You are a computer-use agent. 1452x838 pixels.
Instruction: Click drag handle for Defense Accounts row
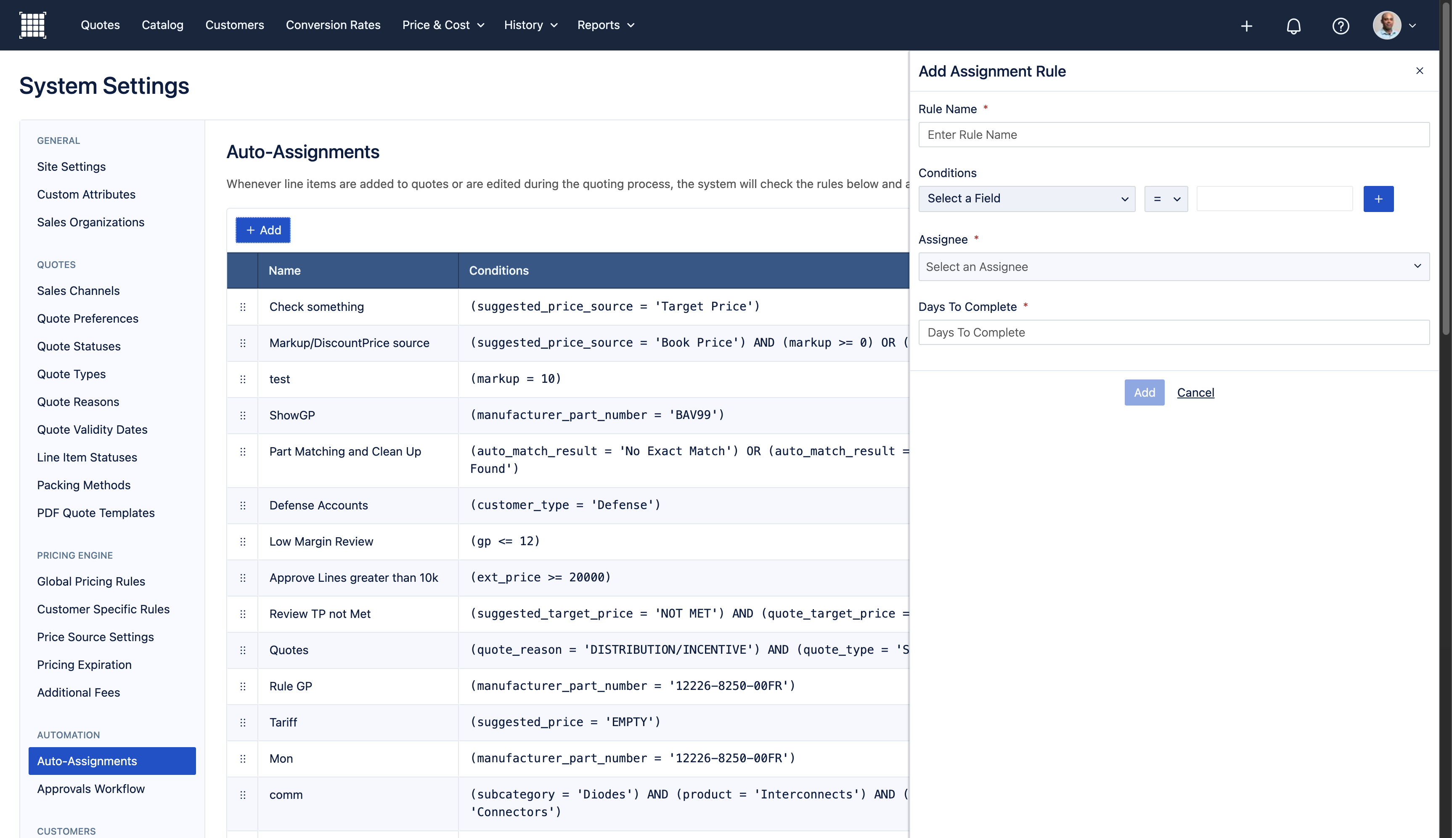coord(243,505)
